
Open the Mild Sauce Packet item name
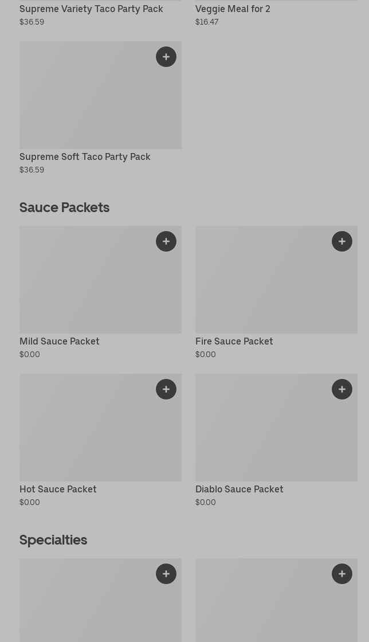tap(60, 341)
